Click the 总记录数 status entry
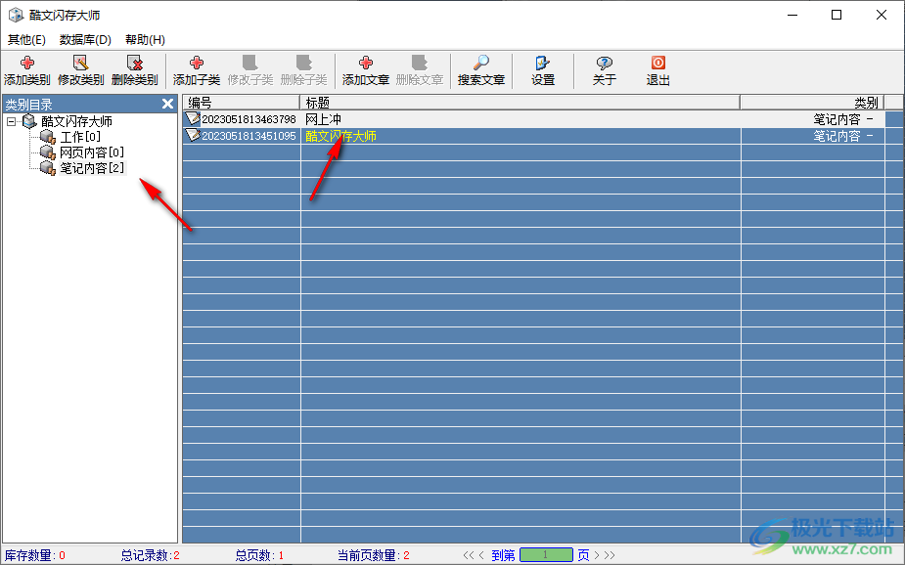905x565 pixels. [x=150, y=555]
